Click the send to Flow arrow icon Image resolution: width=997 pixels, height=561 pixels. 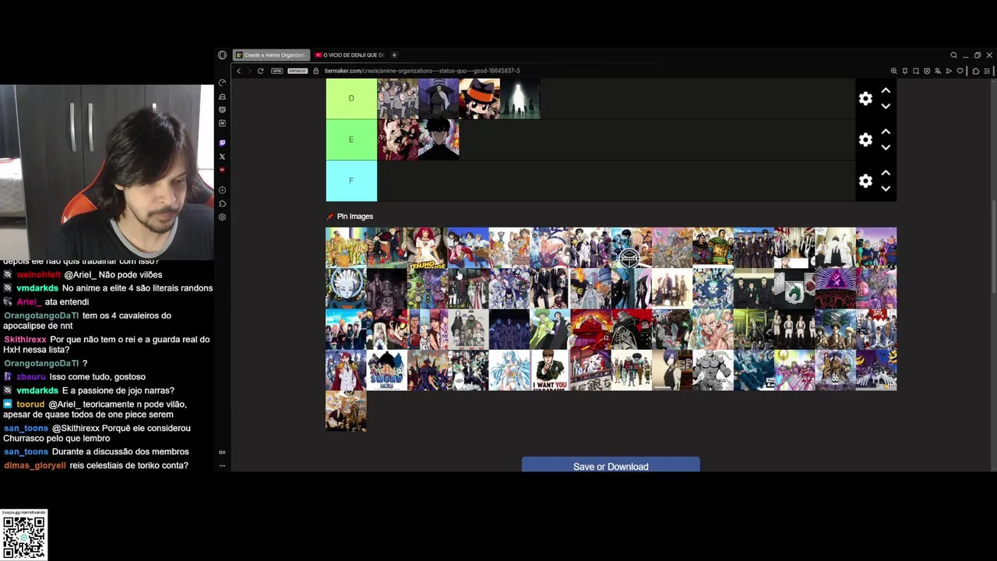click(949, 71)
